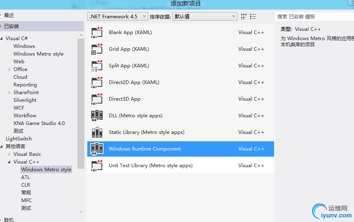Select Windows under Visual C#

[24, 46]
